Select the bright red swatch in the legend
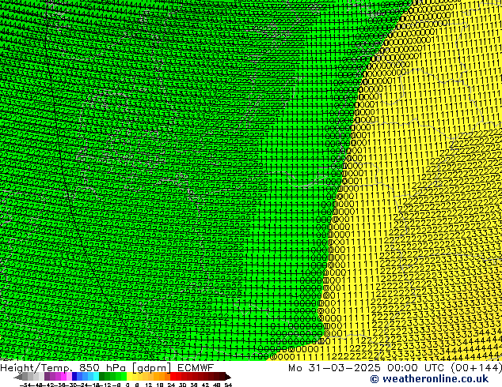Viewport: 502px width, 387px height. coord(173,376)
